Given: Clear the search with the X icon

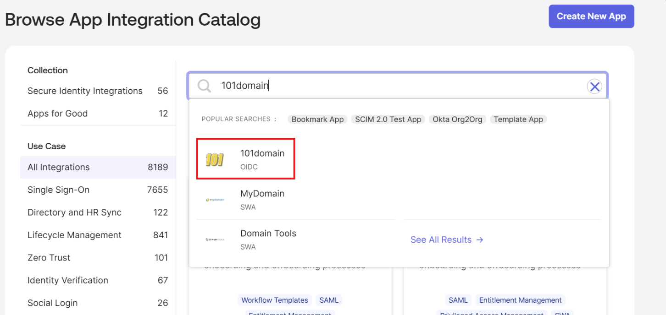Looking at the screenshot, I should pos(595,86).
